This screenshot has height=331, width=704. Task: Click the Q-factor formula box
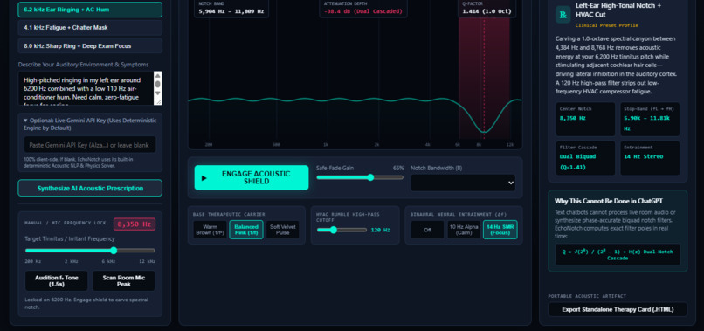[x=618, y=255]
